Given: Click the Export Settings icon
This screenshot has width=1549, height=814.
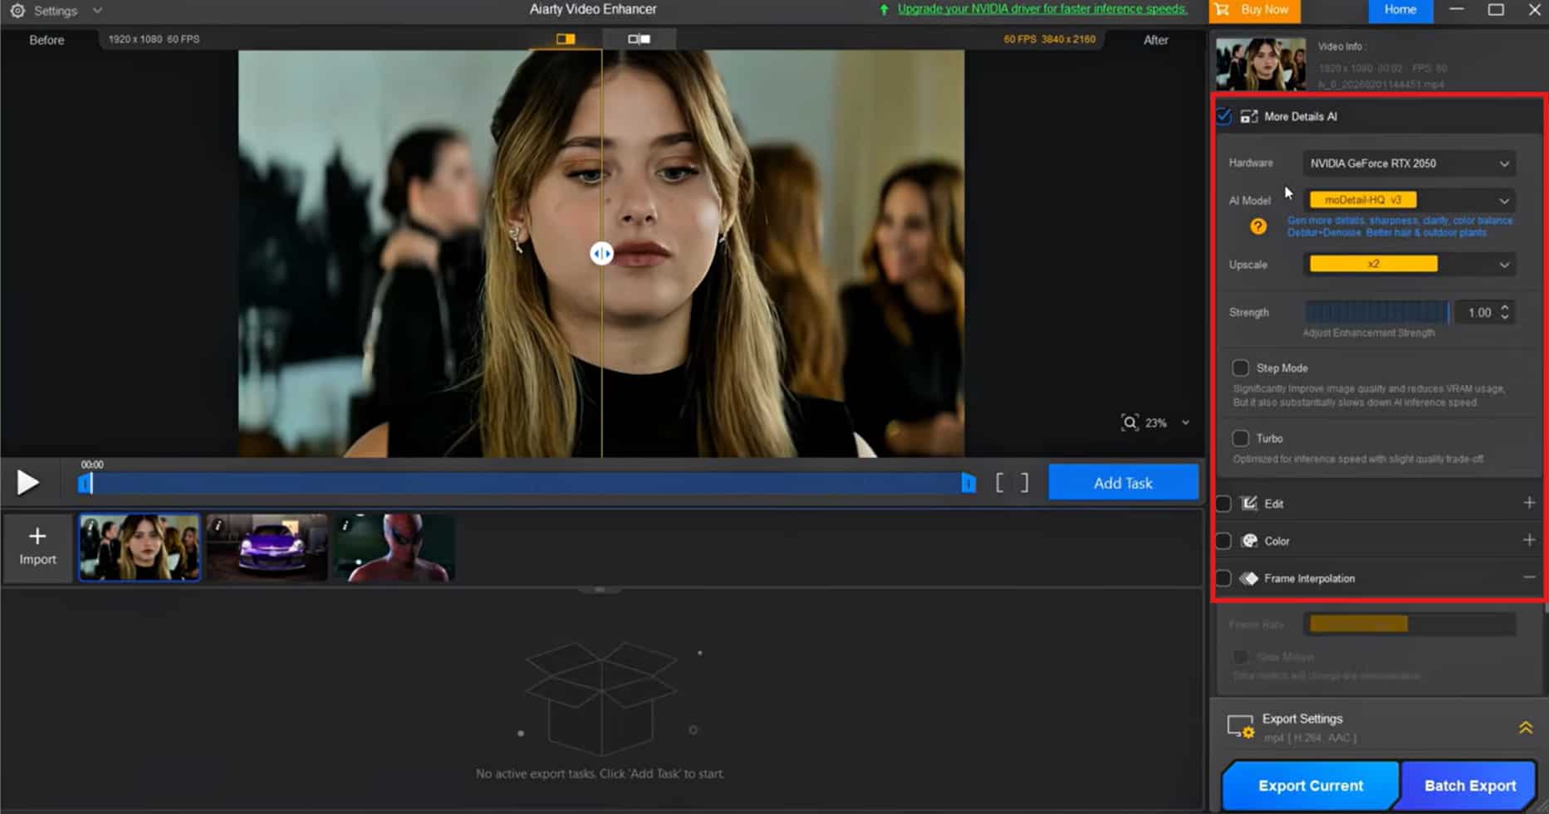Looking at the screenshot, I should tap(1240, 727).
